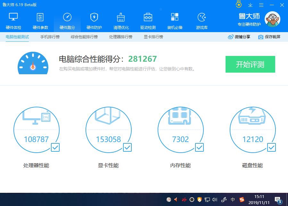Click the gold medal icon in title bar
Screen dimensions: 288x206
239,4
